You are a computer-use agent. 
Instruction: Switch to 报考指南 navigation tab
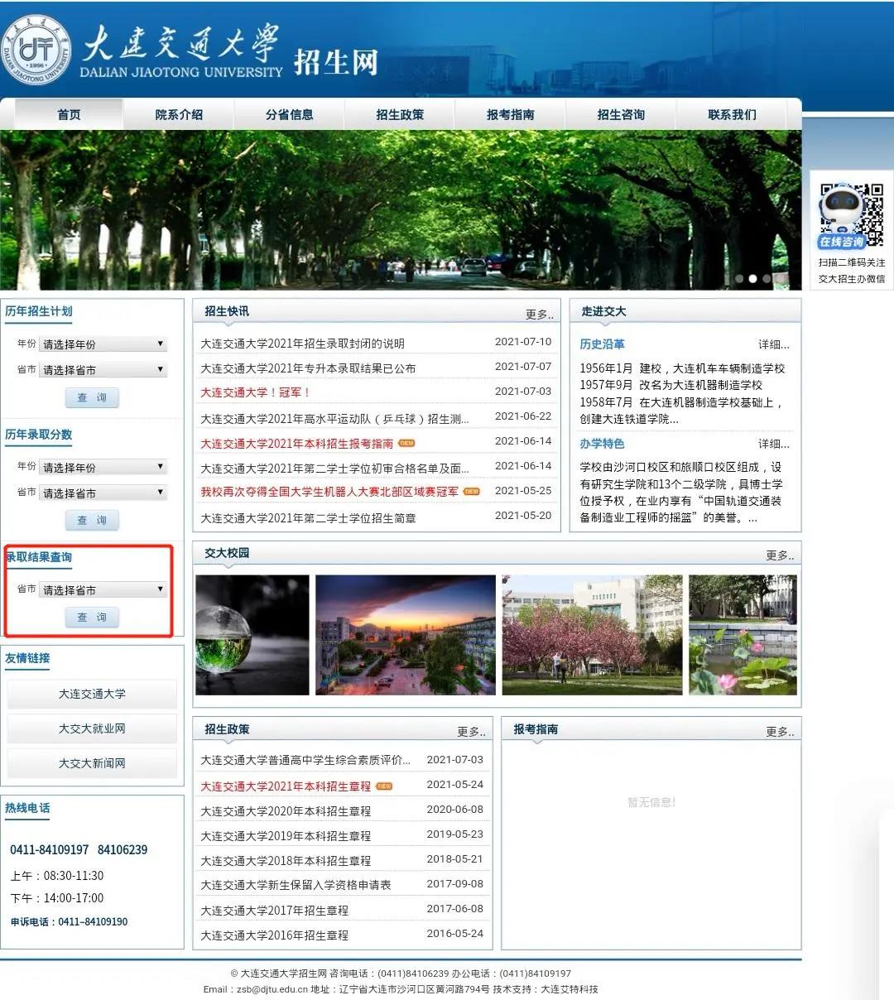[510, 114]
